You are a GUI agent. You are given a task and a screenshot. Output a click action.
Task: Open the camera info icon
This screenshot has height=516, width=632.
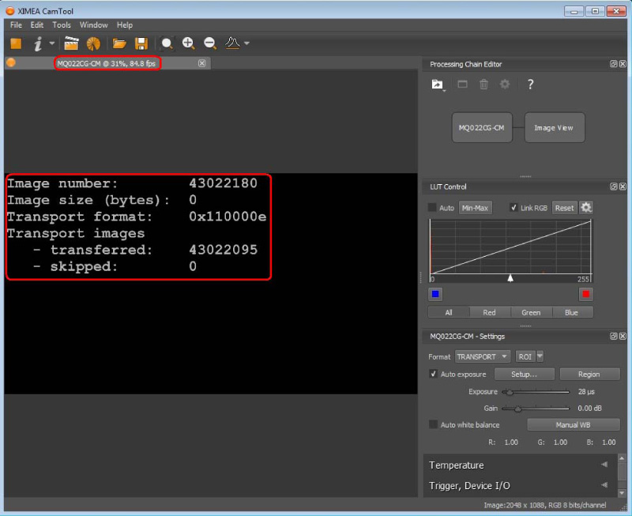(38, 43)
